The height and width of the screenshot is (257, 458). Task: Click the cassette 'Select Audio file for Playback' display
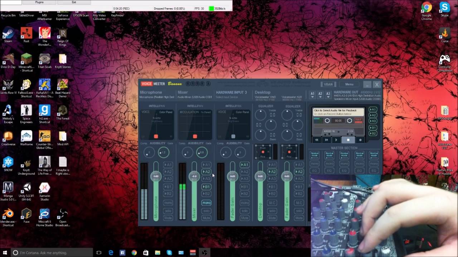[x=338, y=112]
